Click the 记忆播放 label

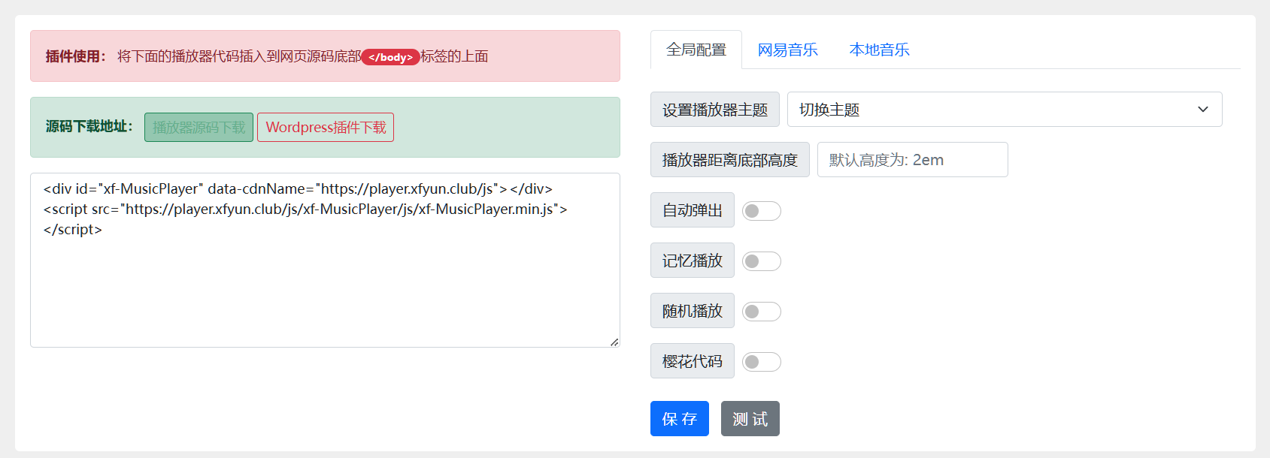tap(693, 261)
